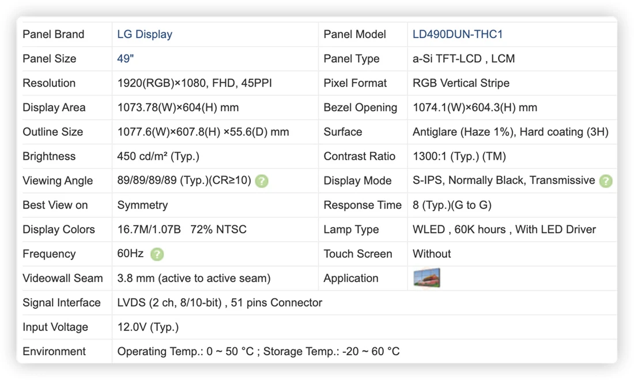Click the help icon beside Display Mode
The width and height of the screenshot is (634, 380).
point(606,181)
